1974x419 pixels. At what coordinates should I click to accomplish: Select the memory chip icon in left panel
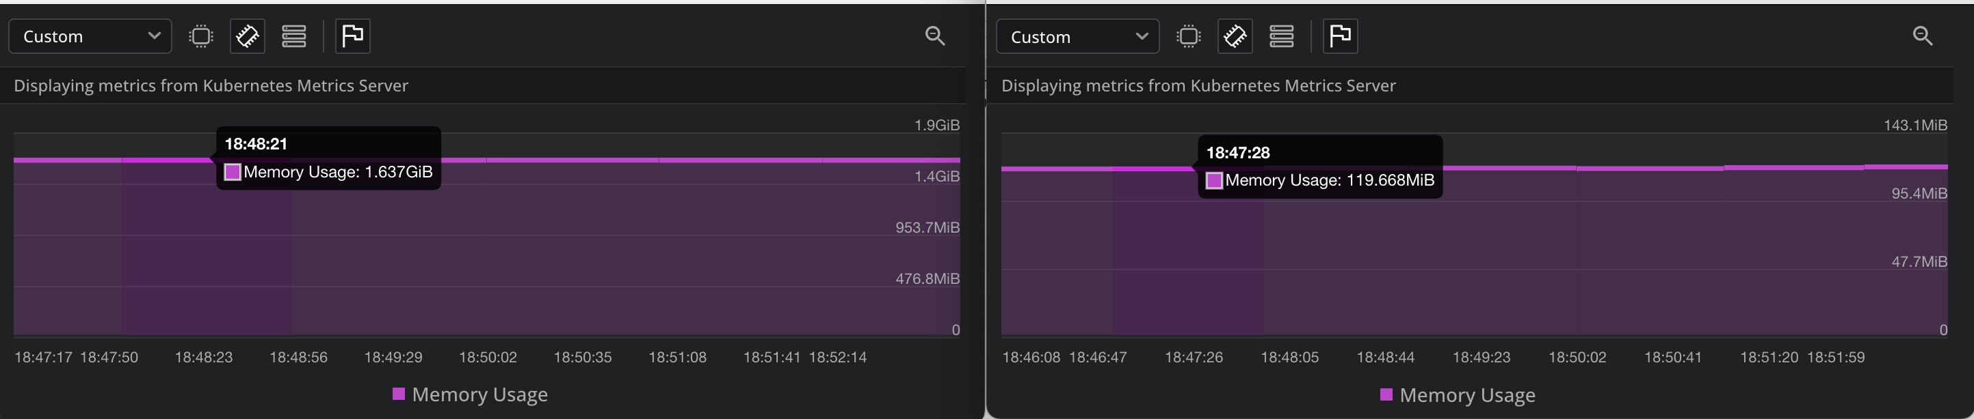click(248, 36)
